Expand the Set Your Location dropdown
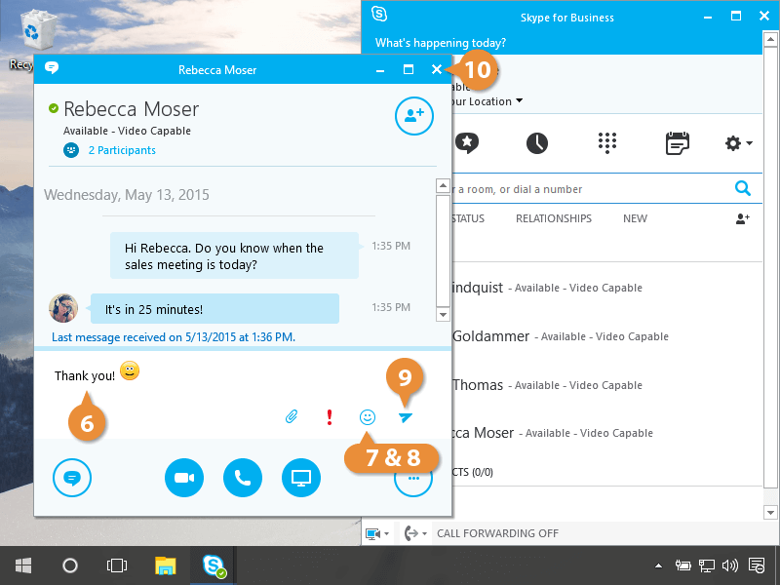The image size is (780, 585). pos(519,101)
